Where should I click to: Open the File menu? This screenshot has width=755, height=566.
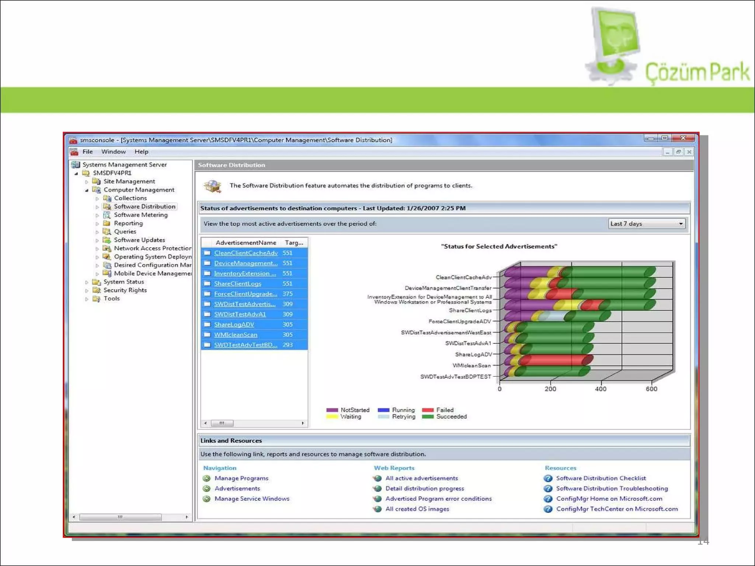point(87,151)
